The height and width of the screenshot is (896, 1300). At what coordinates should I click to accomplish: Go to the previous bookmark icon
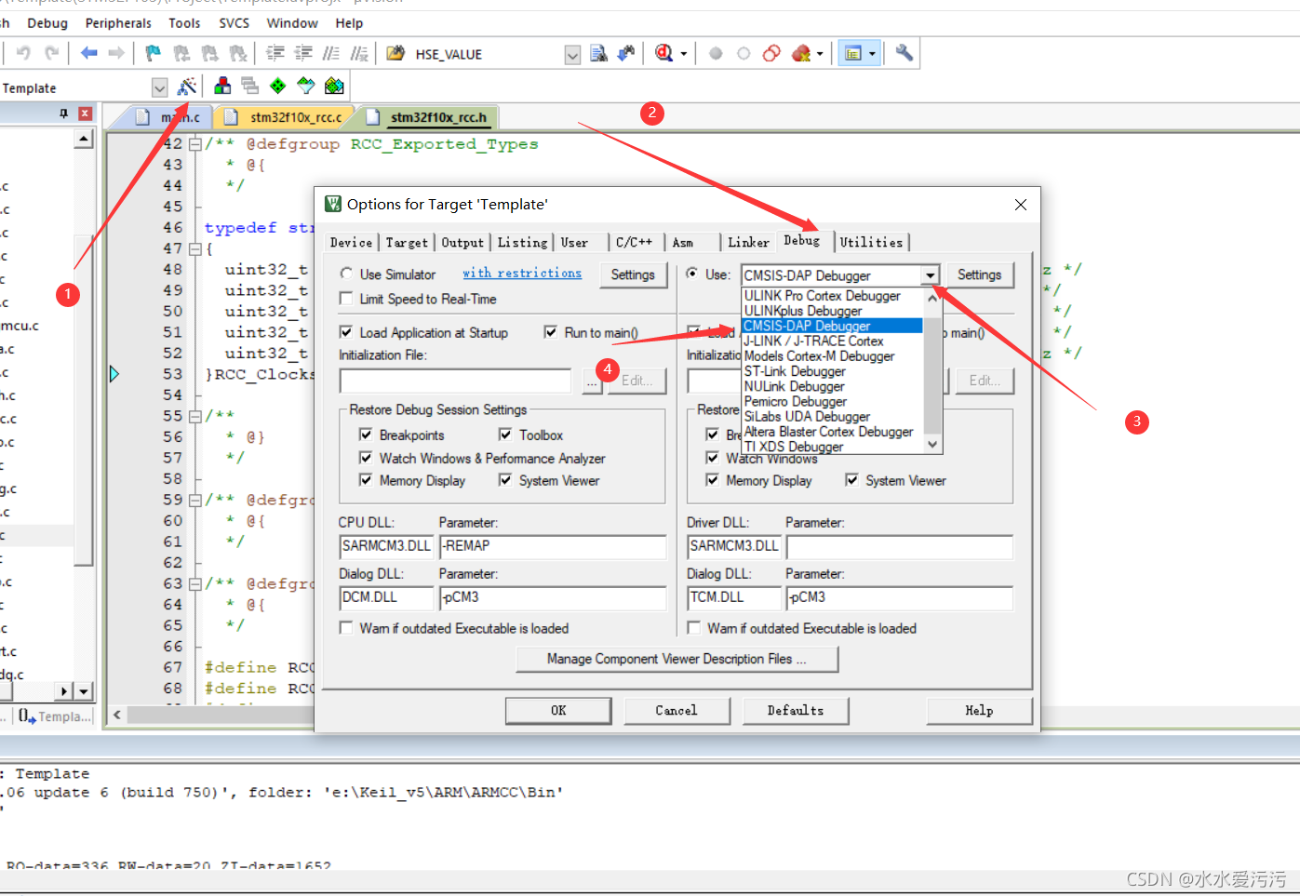181,53
